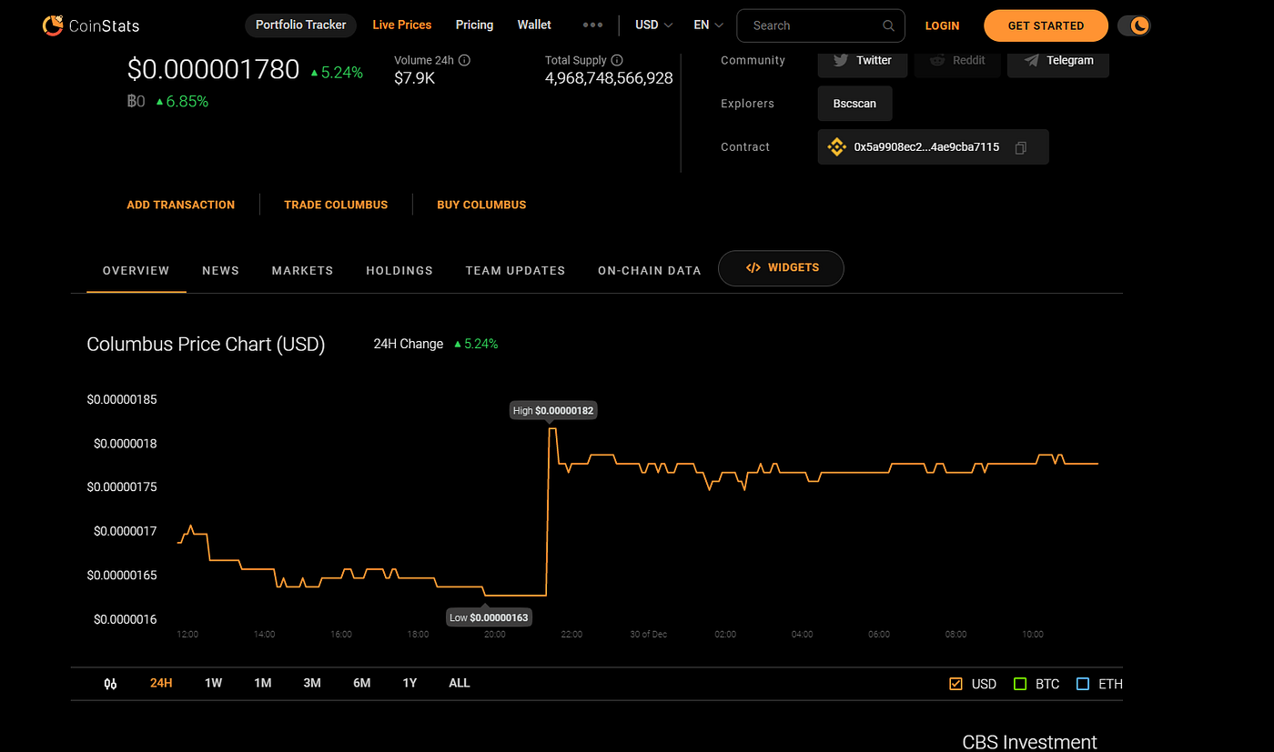The height and width of the screenshot is (752, 1274).
Task: Click the Columbus Price Chart (USD) title
Action: tap(206, 345)
